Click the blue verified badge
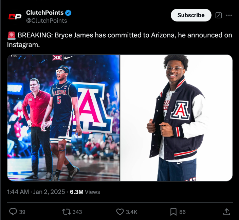This screenshot has width=239, height=220. click(x=68, y=13)
